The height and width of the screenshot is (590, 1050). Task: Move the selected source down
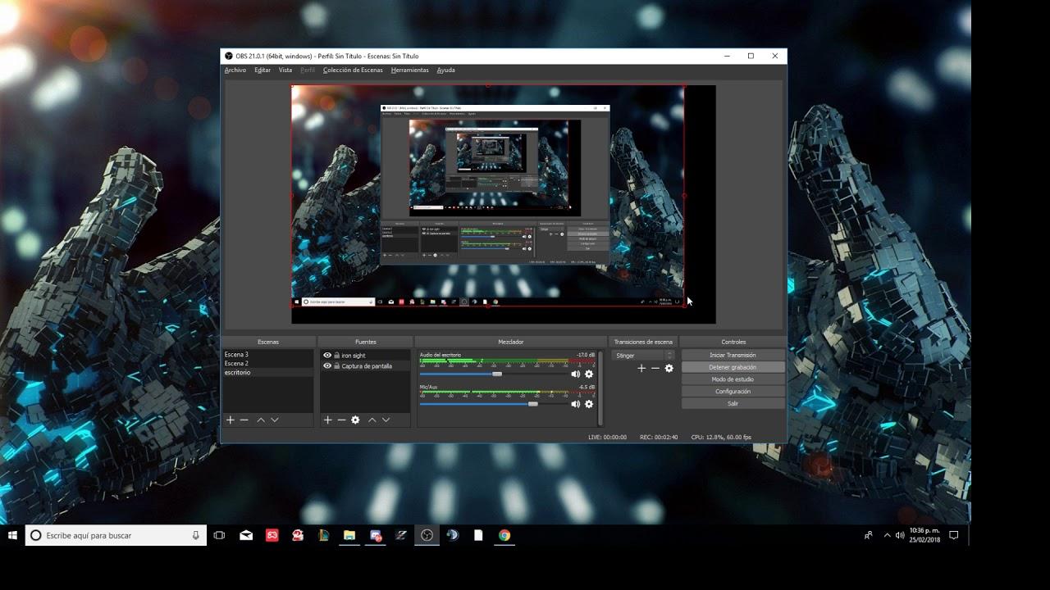coord(386,420)
